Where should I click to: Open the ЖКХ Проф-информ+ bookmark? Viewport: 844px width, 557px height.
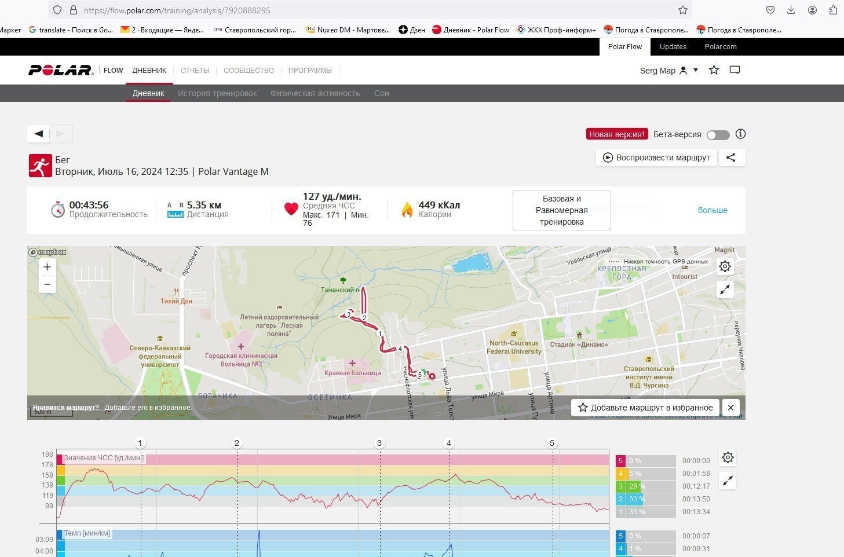click(556, 30)
